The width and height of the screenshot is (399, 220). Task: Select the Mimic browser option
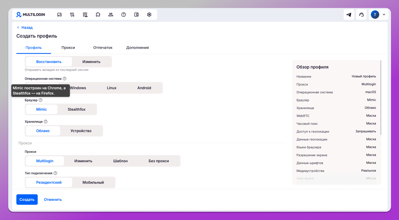tap(41, 109)
